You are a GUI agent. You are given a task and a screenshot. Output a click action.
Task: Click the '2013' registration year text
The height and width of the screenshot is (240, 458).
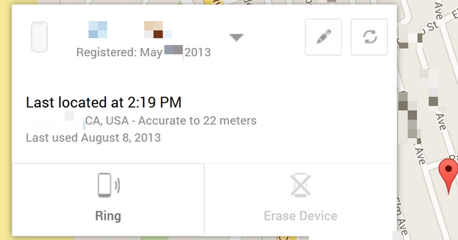pyautogui.click(x=198, y=53)
